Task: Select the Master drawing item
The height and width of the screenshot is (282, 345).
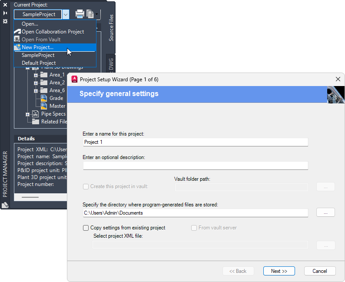Action: 57,106
